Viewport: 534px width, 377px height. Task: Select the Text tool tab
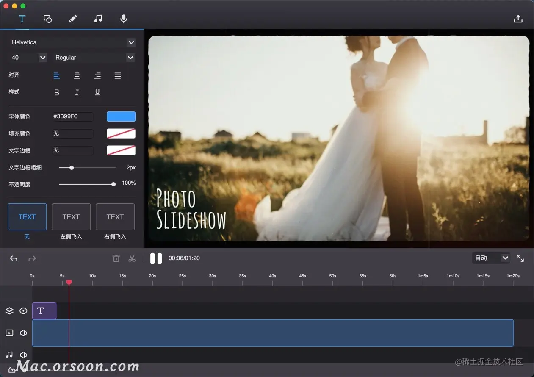pos(22,19)
